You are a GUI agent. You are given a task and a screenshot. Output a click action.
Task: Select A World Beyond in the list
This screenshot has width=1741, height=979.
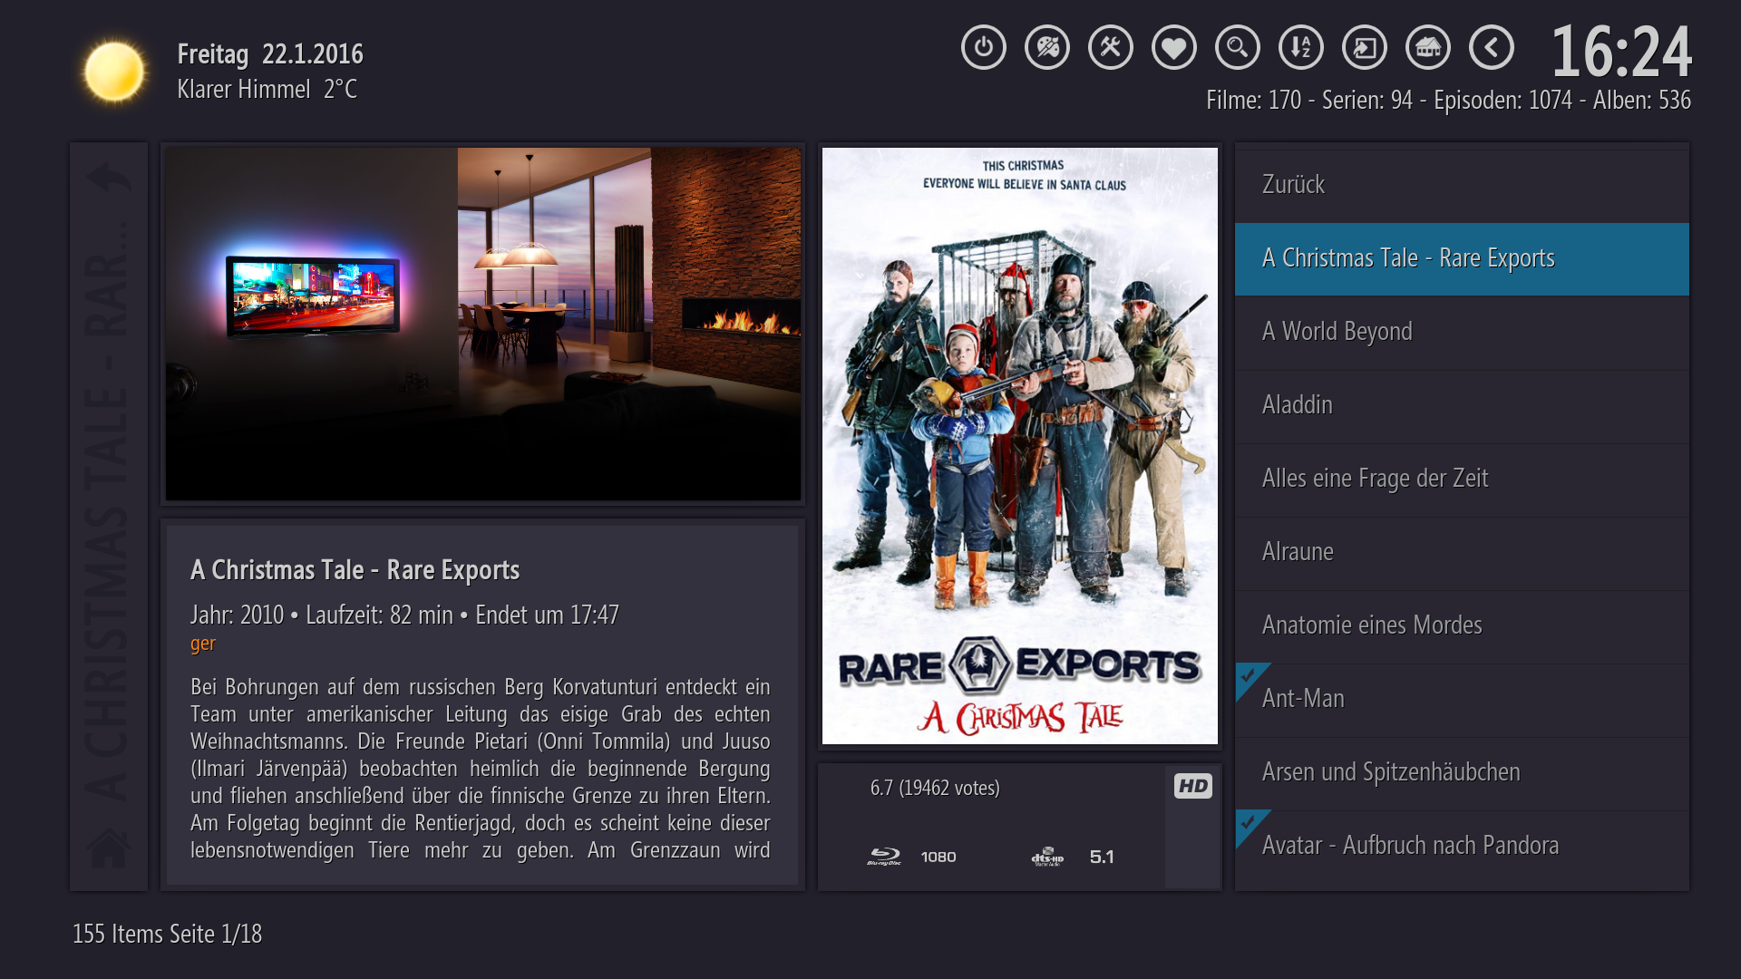(x=1462, y=332)
